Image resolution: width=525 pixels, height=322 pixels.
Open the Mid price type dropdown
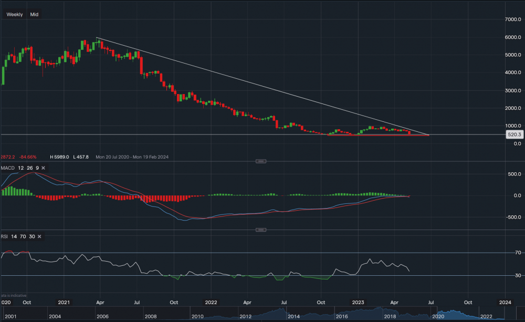click(34, 15)
